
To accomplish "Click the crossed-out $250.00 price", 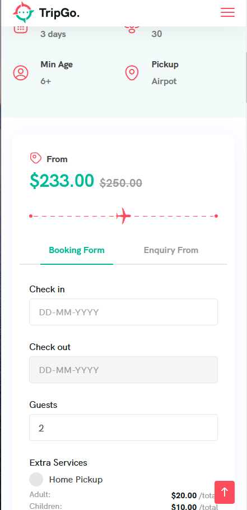I will pos(121,183).
